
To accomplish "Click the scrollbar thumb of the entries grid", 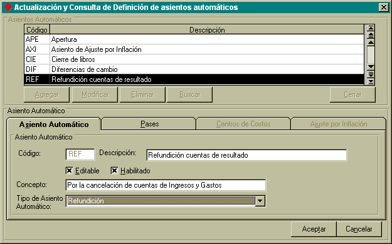I will tap(371, 54).
